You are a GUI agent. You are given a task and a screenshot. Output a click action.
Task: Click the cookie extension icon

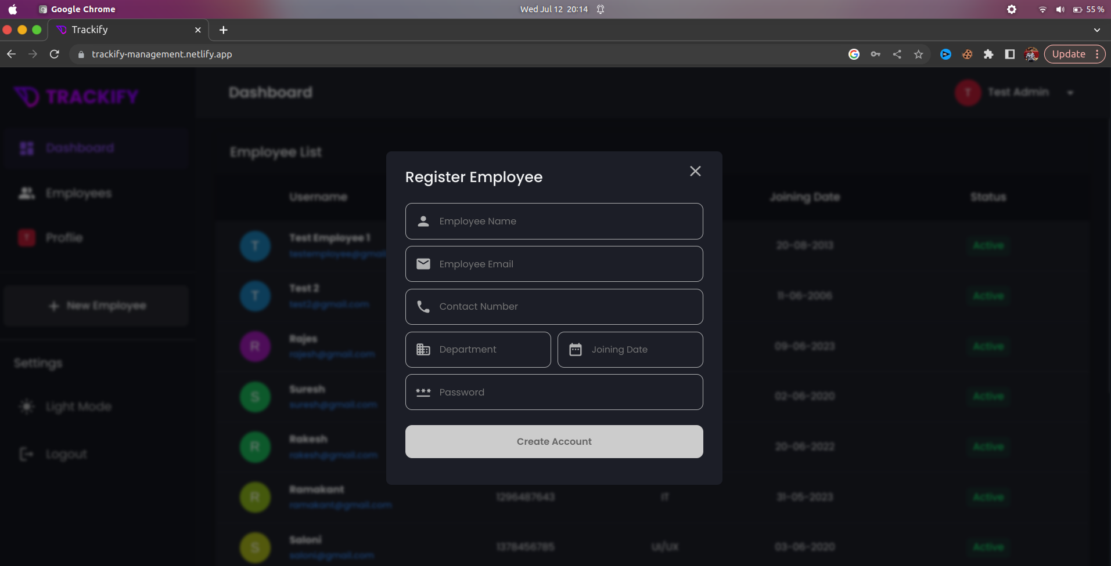tap(967, 54)
